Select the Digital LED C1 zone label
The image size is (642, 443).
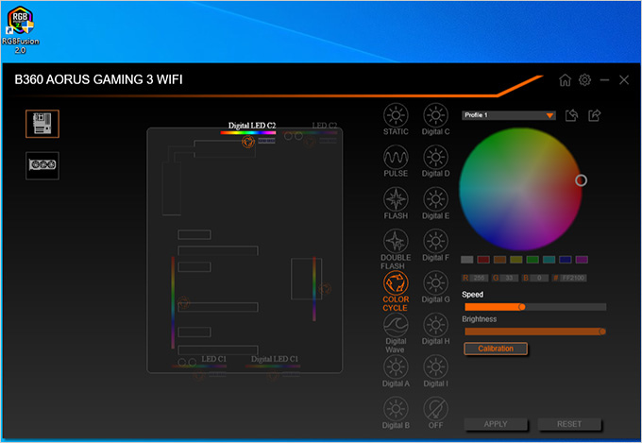275,359
